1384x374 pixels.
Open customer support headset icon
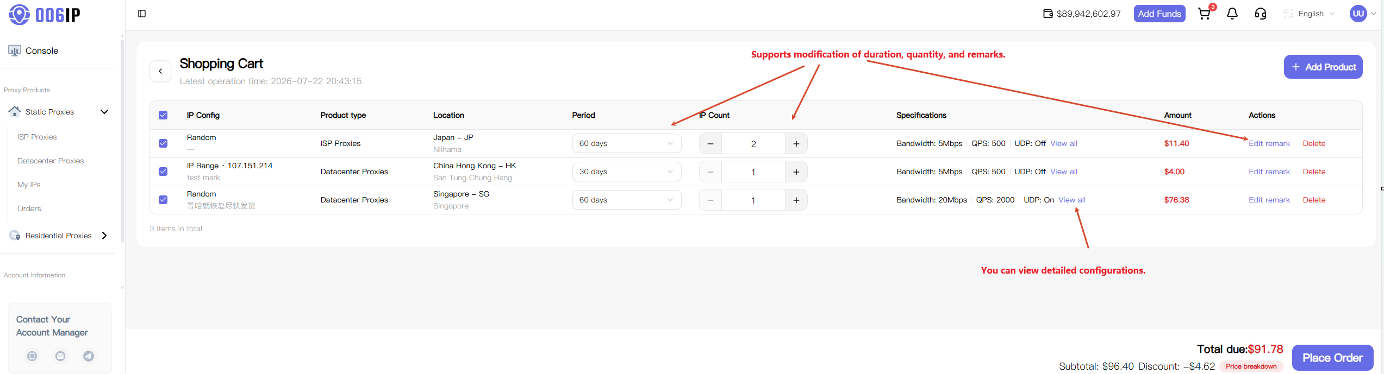(x=1261, y=14)
